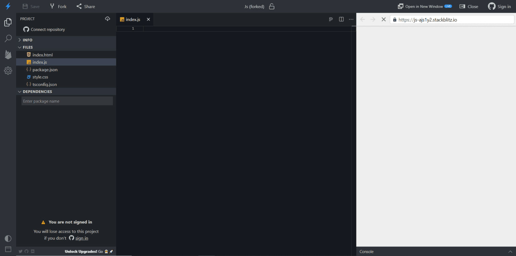This screenshot has width=516, height=256.
Task: Open the Firebase icon in activity bar
Action: (8, 54)
